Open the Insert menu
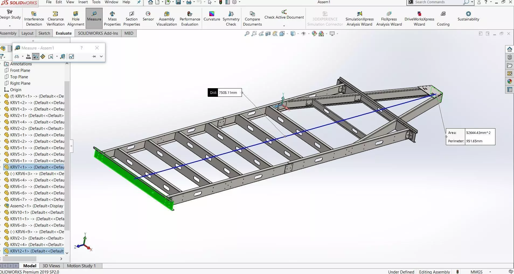Screen dimensions: 514x274 [x=83, y=2]
